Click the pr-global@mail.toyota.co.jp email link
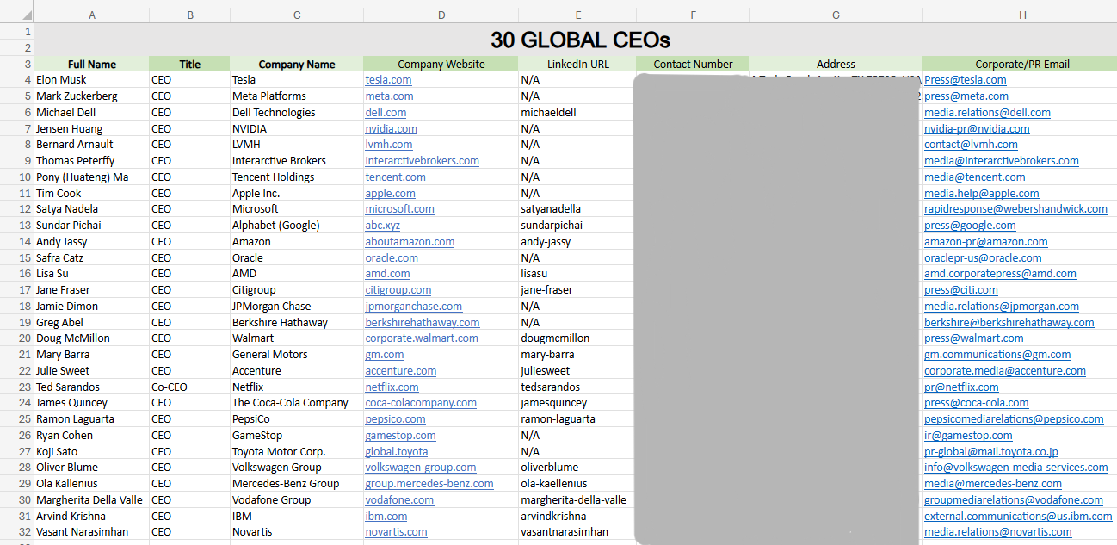Screen dimensions: 1117x545 991,451
